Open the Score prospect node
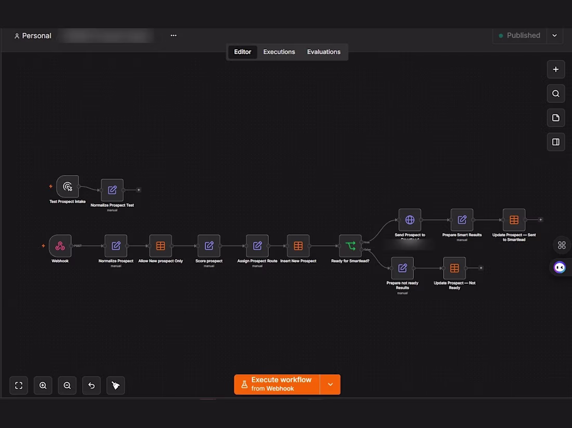Viewport: 572px width, 428px height. coord(209,246)
